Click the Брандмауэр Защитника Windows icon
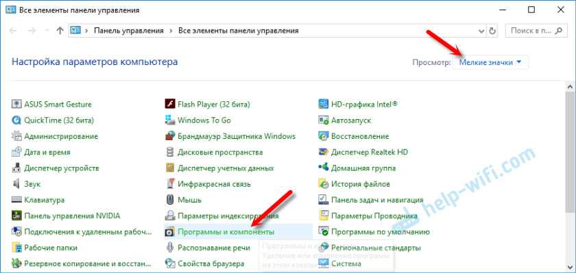The width and height of the screenshot is (576, 273). pyautogui.click(x=170, y=136)
